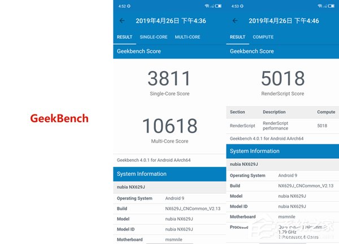Tap battery icon in right status bar
Image resolution: width=339 pixels, height=244 pixels.
[x=331, y=6]
